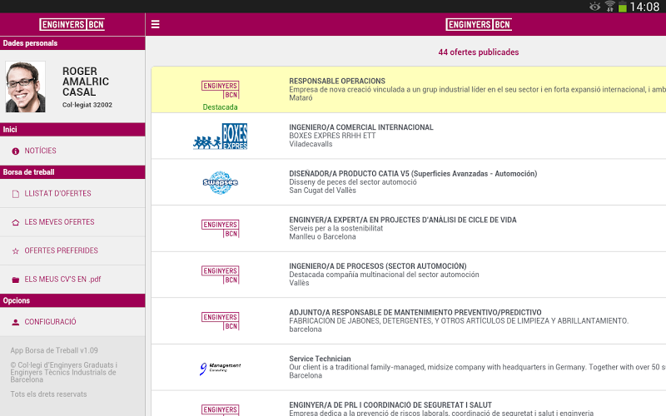Viewport: 666px width, 416px height.
Task: Click the Wi-Fi status icon
Action: point(609,7)
